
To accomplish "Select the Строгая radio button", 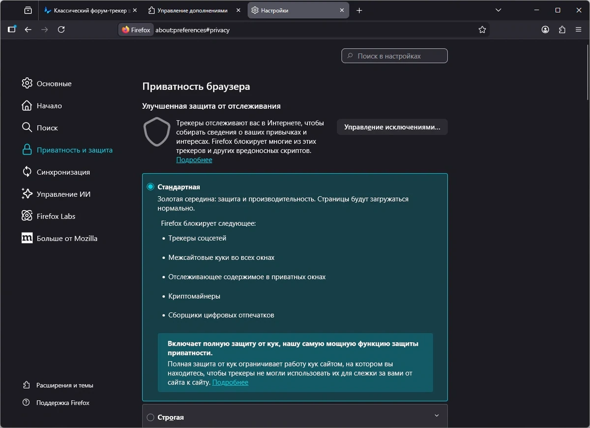I will click(x=150, y=417).
